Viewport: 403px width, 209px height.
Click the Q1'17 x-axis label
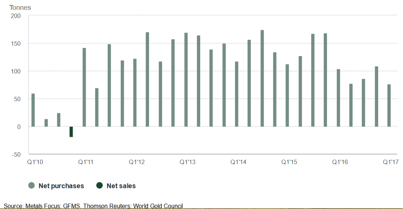tap(391, 162)
